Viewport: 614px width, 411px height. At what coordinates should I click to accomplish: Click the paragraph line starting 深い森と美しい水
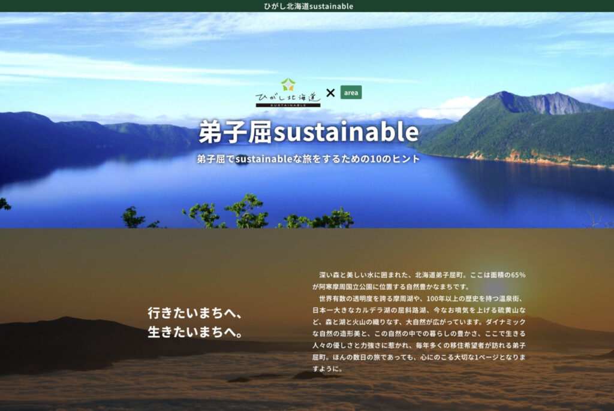coord(422,275)
